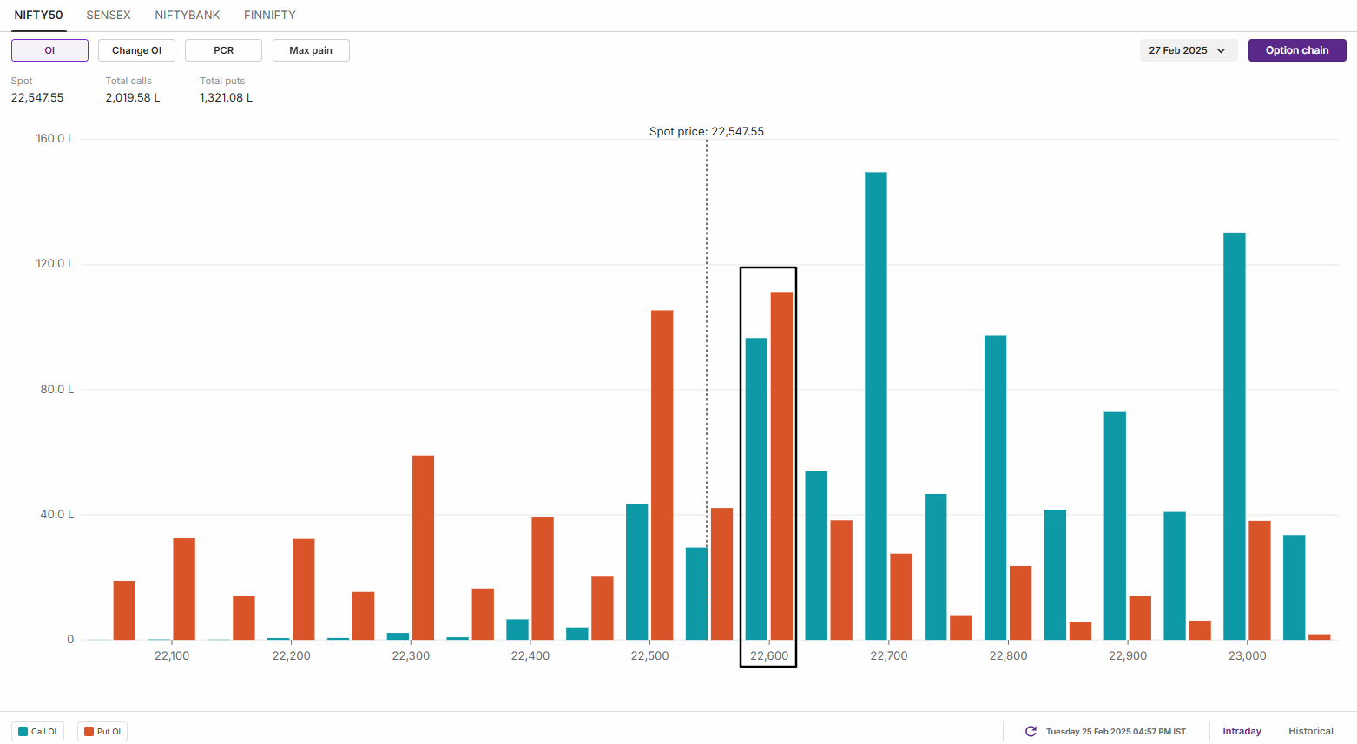The height and width of the screenshot is (744, 1357).
Task: Click the 23,000 strike axis label
Action: (x=1248, y=655)
